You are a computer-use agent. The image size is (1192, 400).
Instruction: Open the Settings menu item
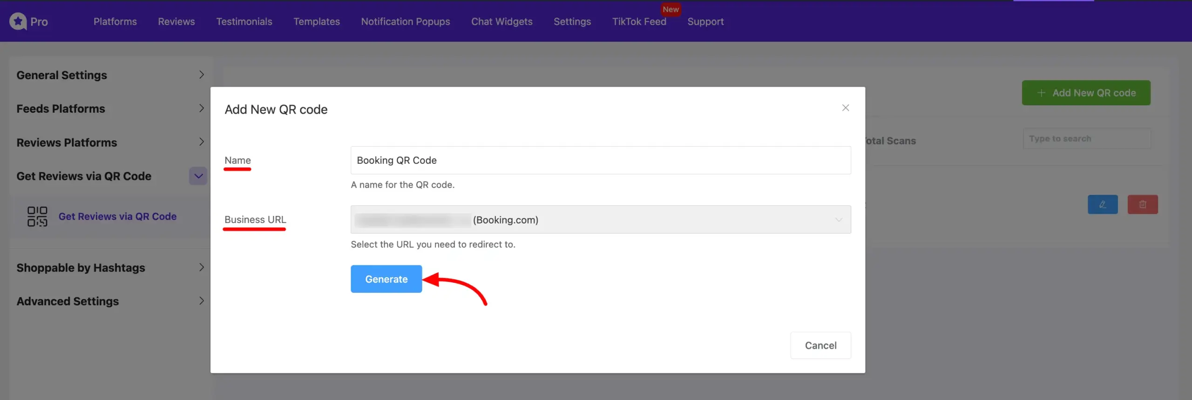[572, 21]
